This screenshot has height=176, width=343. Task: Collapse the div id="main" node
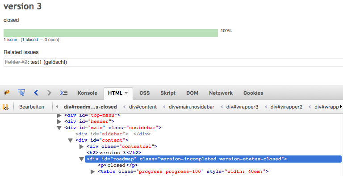point(59,128)
